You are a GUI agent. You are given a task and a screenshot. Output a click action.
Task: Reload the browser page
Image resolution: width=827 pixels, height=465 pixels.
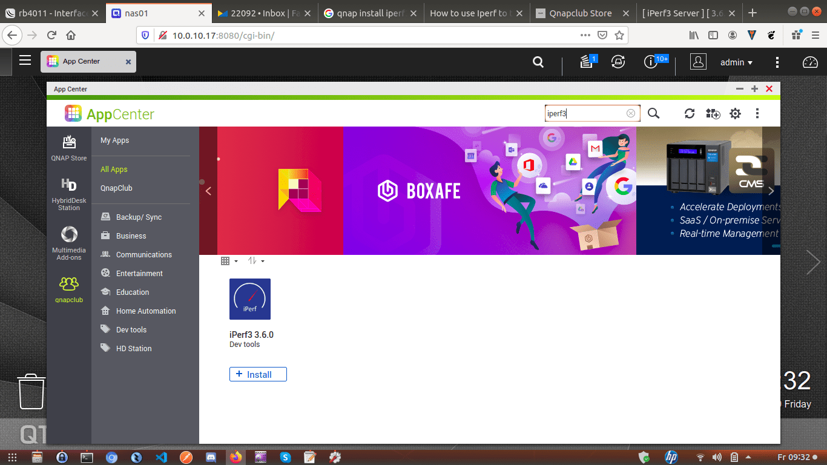[x=50, y=35]
